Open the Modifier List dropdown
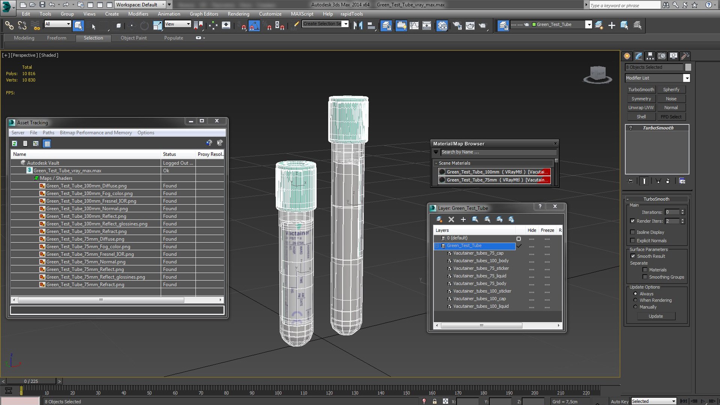This screenshot has width=720, height=405. click(x=686, y=78)
